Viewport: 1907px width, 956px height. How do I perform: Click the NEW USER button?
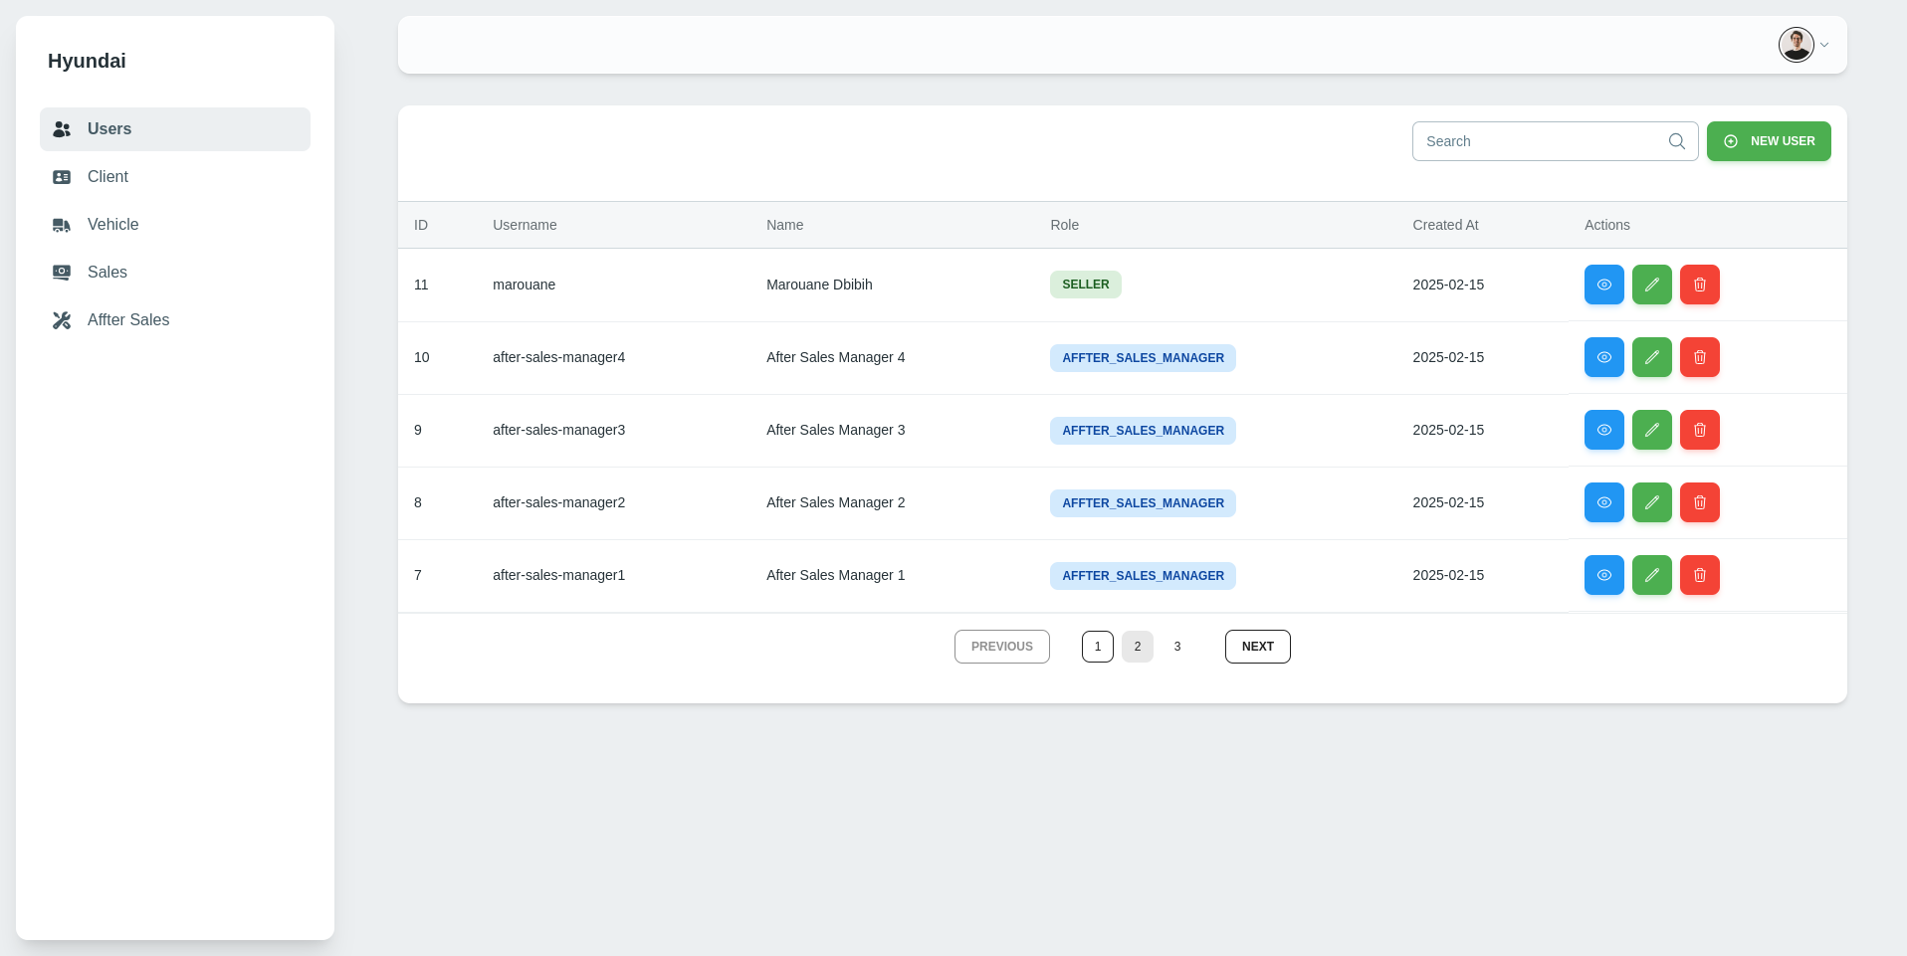pyautogui.click(x=1768, y=141)
